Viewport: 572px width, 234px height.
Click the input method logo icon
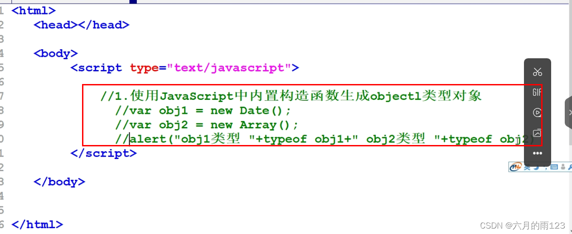point(516,167)
